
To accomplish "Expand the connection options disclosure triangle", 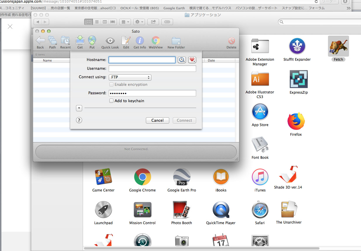I will point(79,108).
